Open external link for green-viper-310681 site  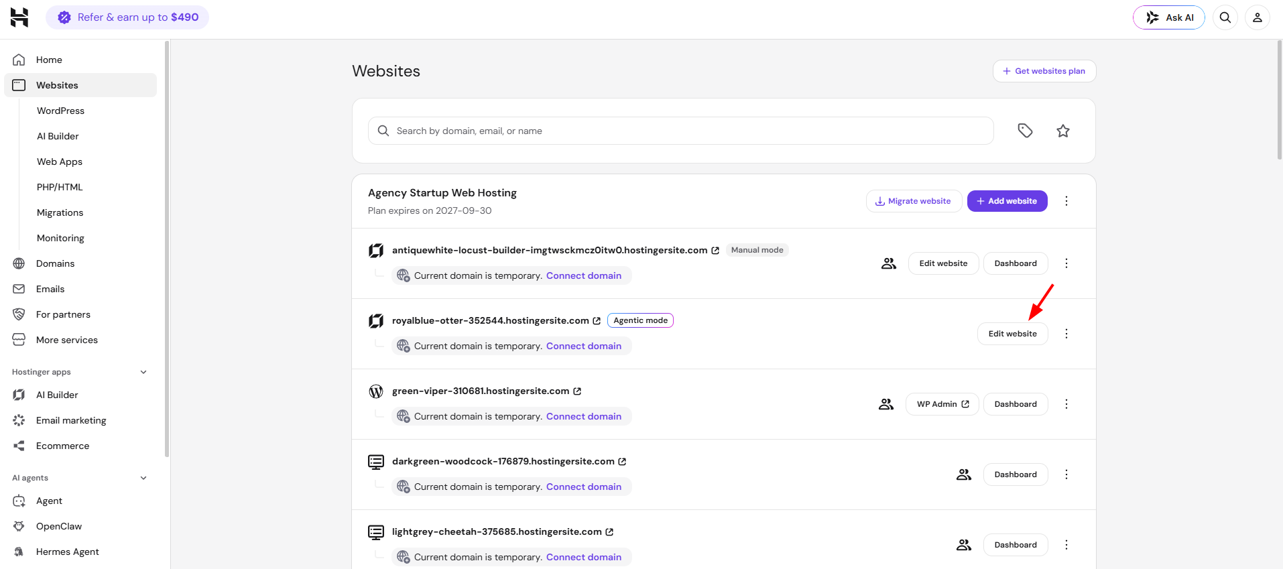point(577,391)
